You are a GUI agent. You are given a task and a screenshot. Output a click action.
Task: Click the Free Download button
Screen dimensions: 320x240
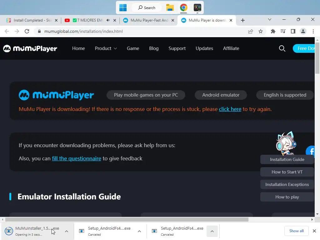304,48
